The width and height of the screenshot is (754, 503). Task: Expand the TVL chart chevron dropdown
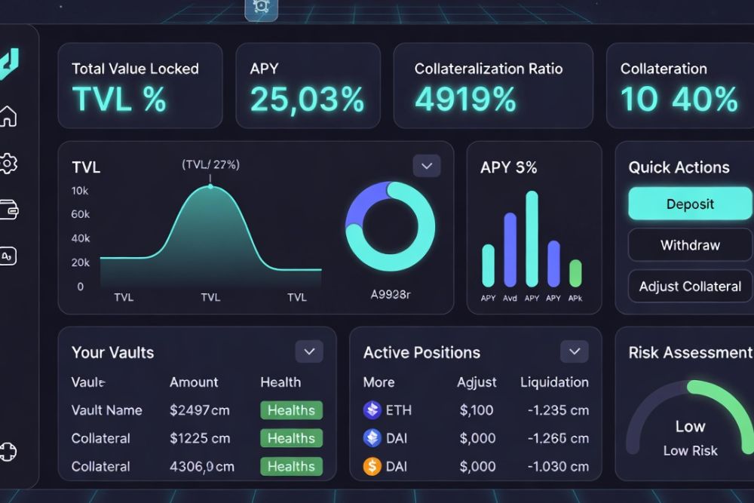[426, 165]
